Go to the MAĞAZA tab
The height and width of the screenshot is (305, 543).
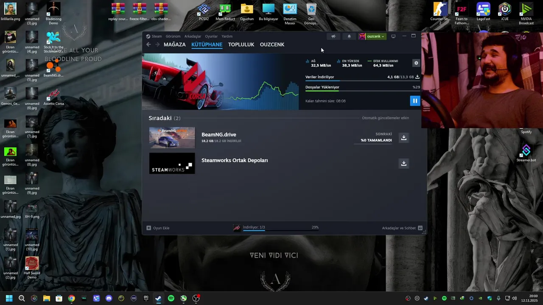[x=175, y=44]
